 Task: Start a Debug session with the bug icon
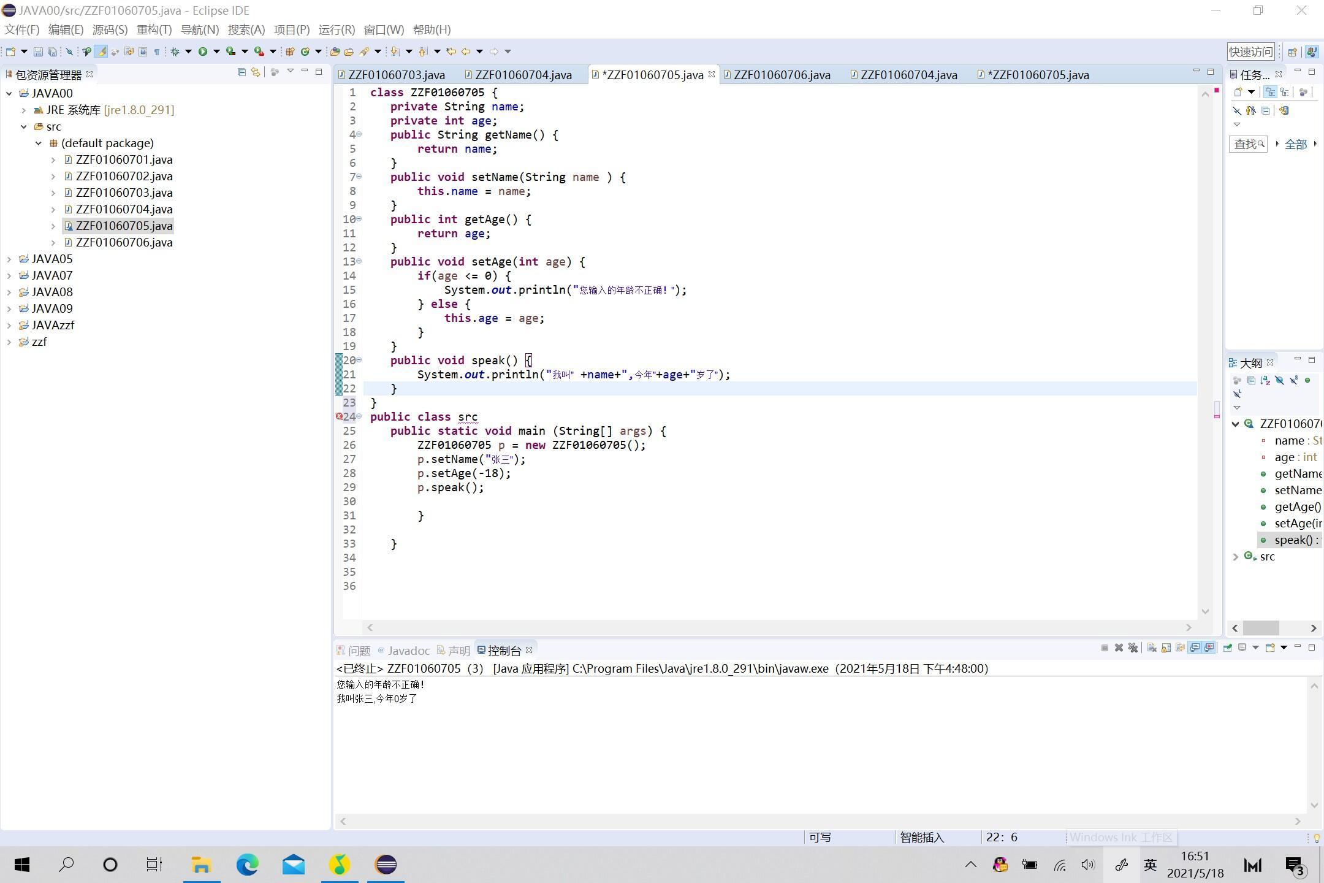175,52
